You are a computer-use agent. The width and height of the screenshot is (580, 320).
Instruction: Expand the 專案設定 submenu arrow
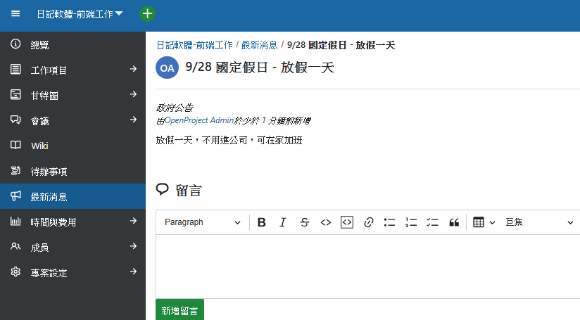134,271
